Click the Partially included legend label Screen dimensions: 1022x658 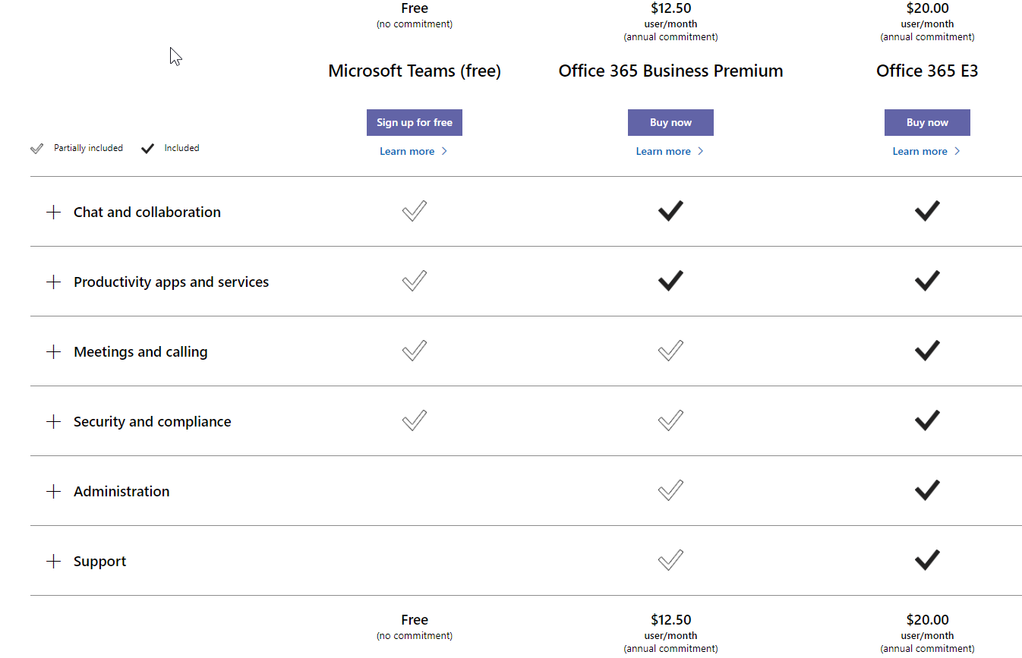pyautogui.click(x=88, y=149)
